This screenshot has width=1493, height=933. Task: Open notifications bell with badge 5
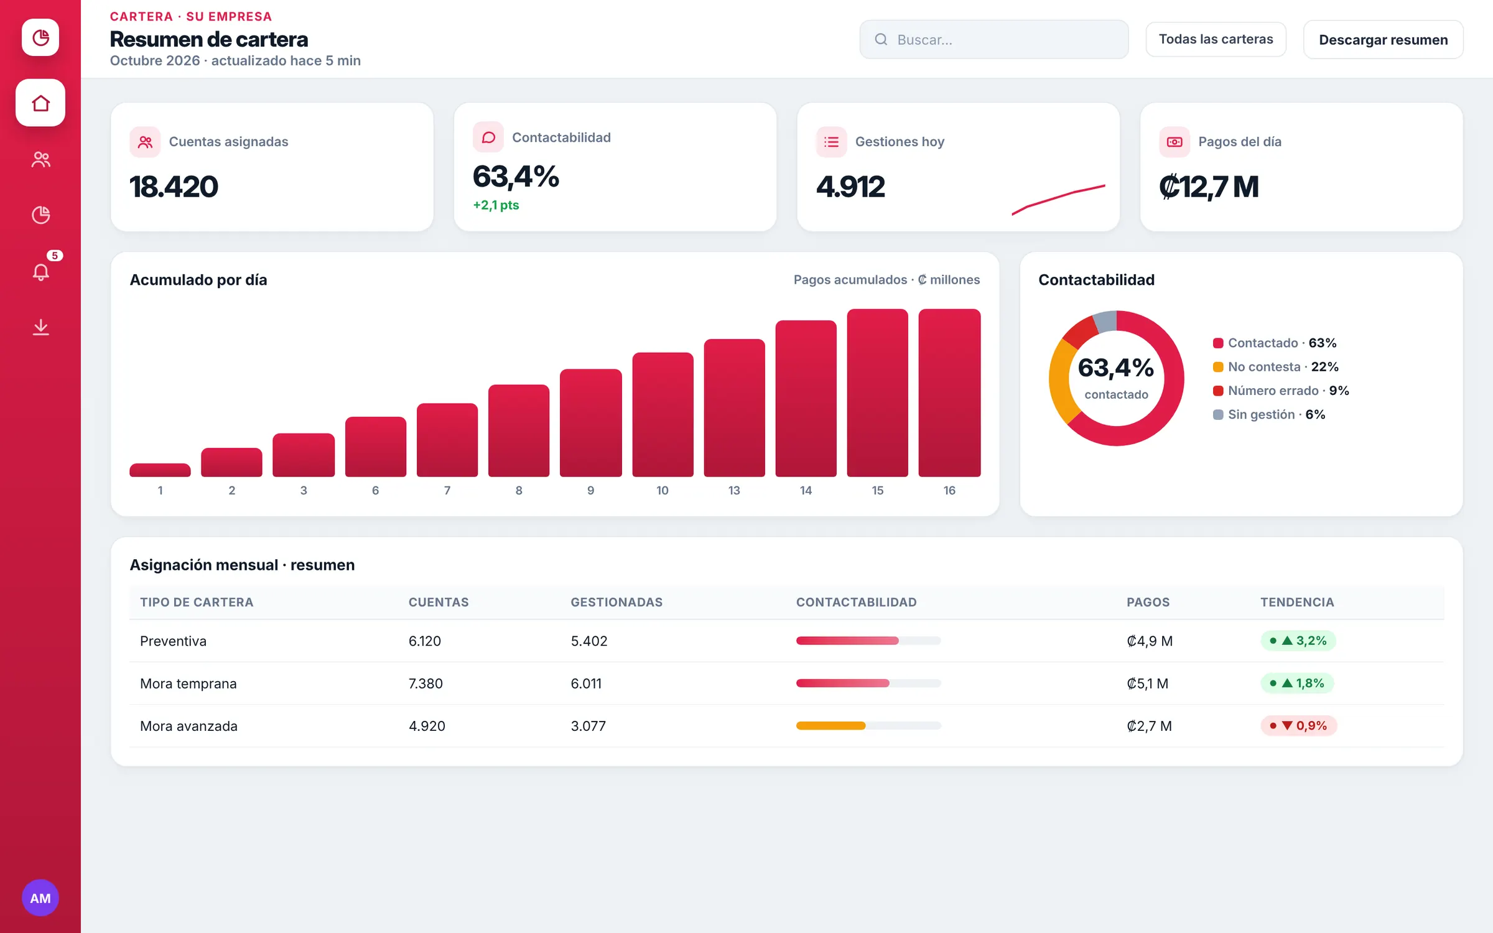point(40,271)
